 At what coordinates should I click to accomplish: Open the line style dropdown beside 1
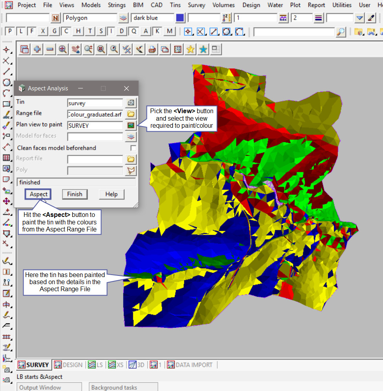tap(283, 18)
